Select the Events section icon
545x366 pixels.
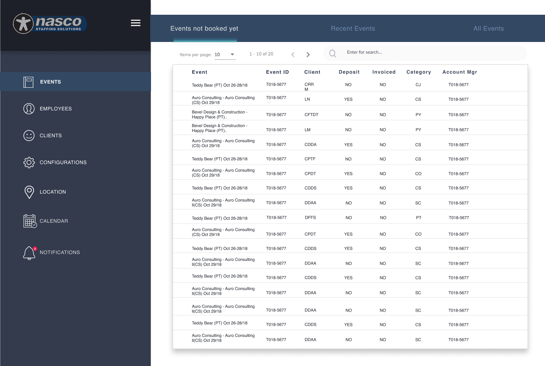click(28, 82)
